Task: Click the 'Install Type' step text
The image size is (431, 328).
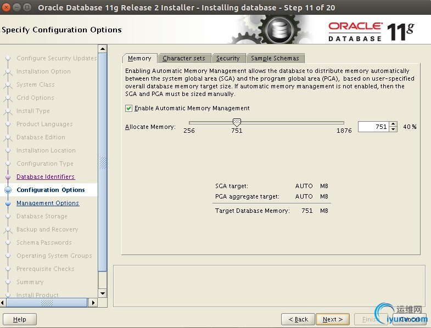Action: (33, 111)
